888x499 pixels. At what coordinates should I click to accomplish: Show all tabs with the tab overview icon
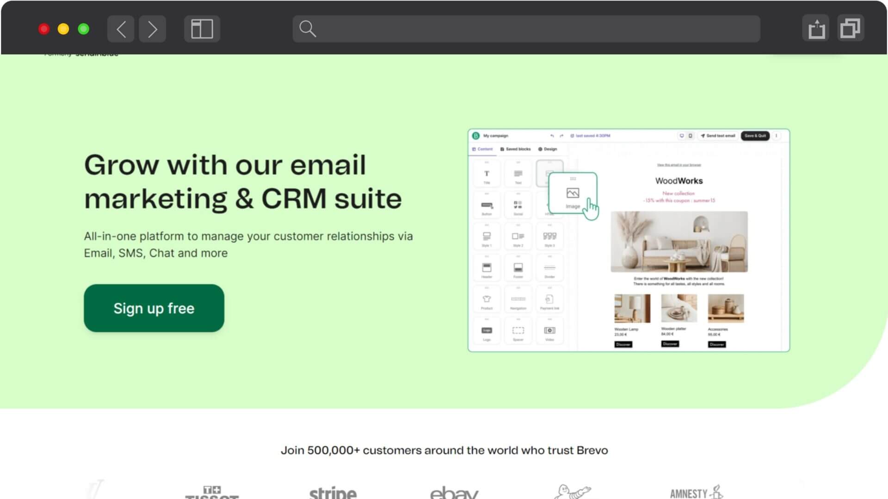tap(850, 29)
